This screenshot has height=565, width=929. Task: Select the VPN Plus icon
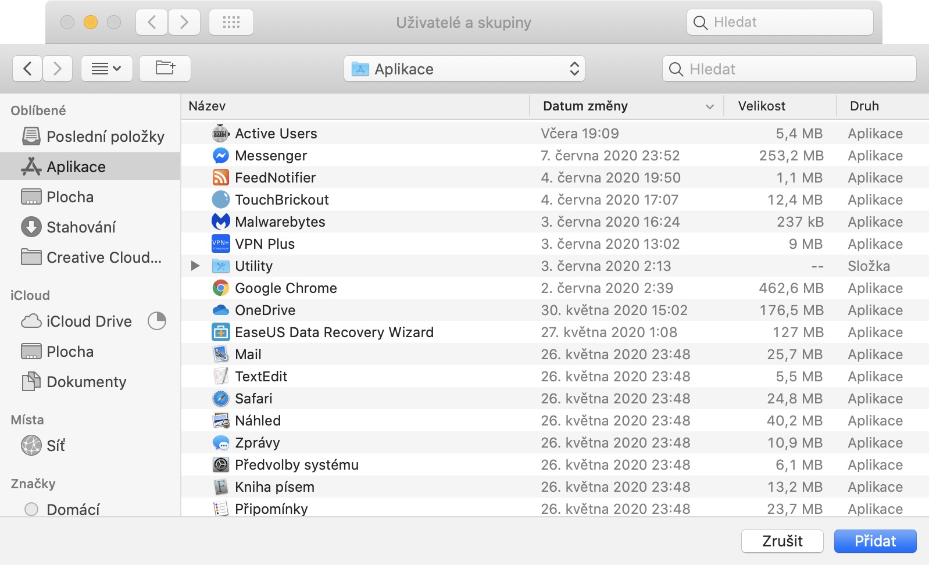[x=220, y=244]
